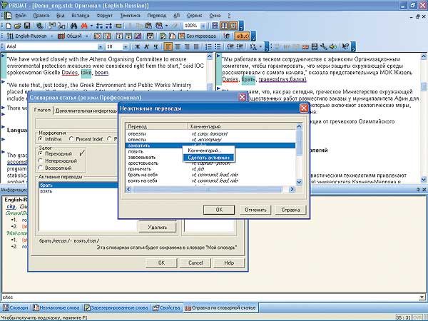Click the black binoculars Find icon
The width and height of the screenshot is (428, 321).
[73, 26]
